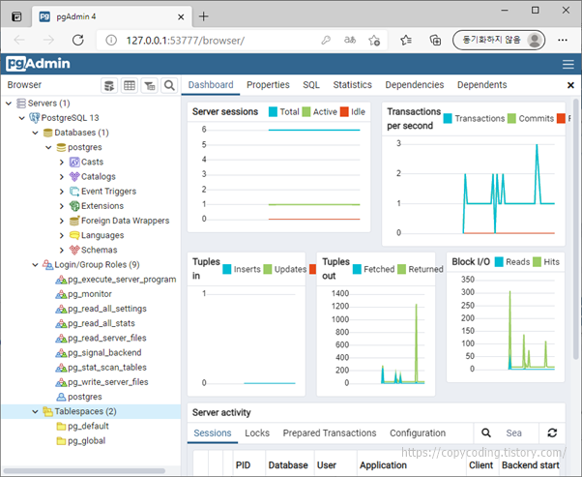Collapse the Servers tree node
The image size is (582, 477).
[x=9, y=104]
